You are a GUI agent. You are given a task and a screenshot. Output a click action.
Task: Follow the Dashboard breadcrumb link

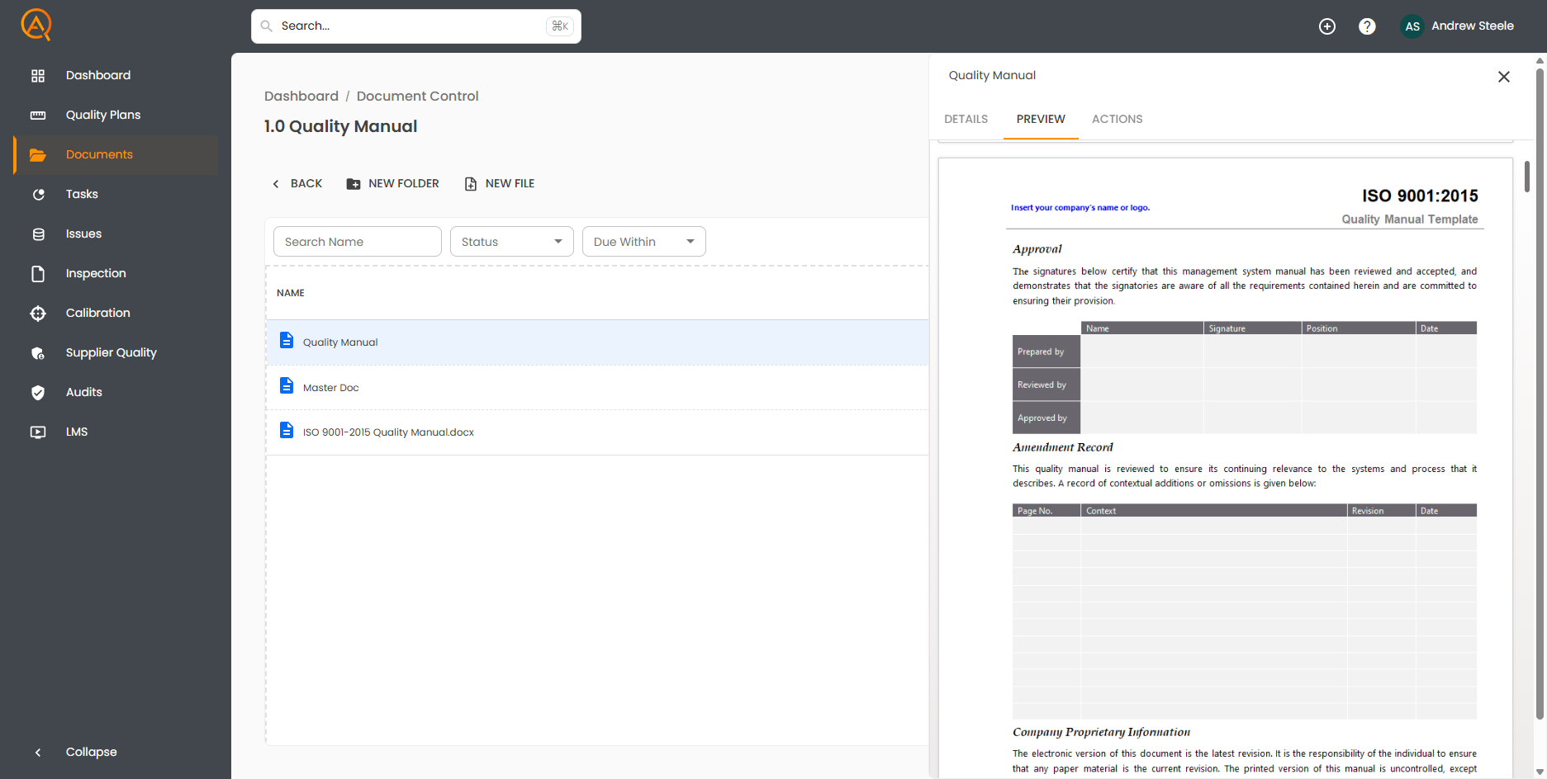301,97
